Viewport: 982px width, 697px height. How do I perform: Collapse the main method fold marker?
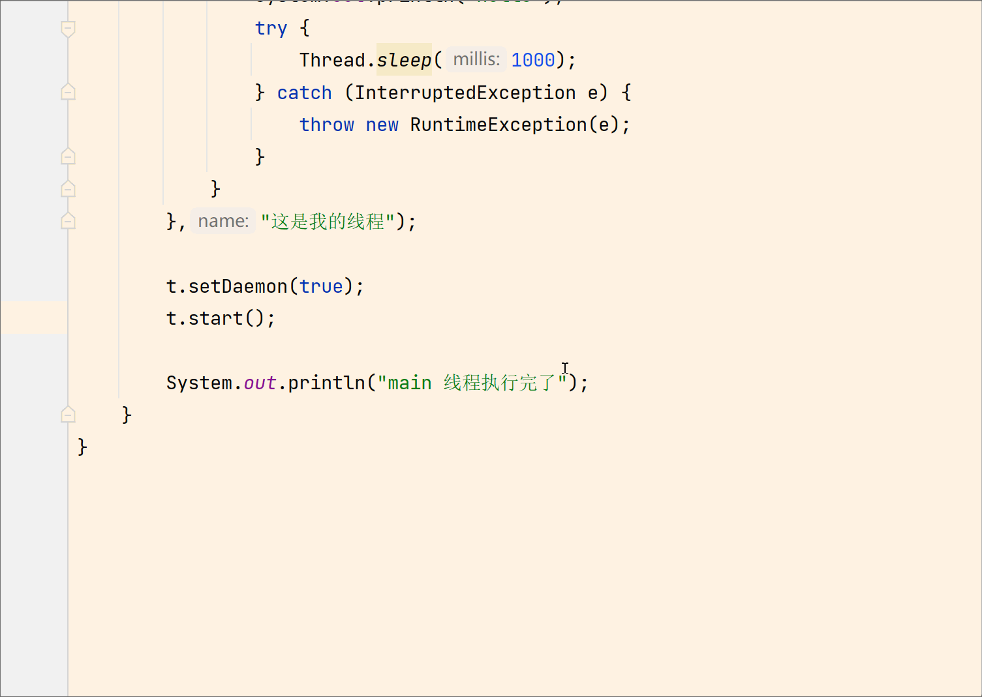click(67, 415)
